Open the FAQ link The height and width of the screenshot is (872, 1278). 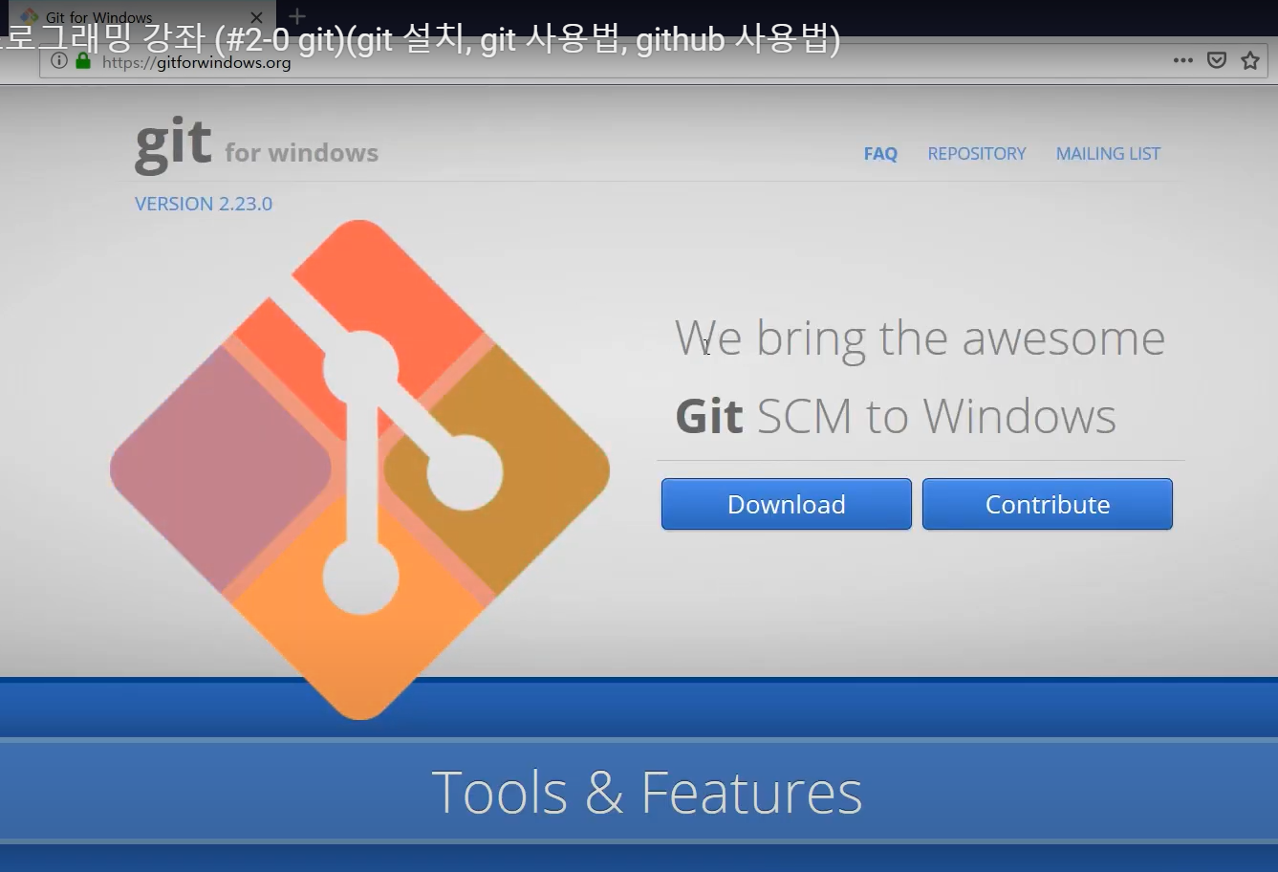(880, 154)
